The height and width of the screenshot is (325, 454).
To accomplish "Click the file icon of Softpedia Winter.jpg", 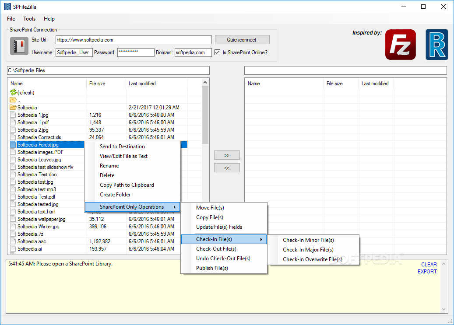I will click(x=13, y=226).
